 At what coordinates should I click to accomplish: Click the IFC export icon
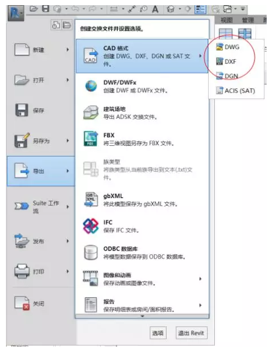point(90,225)
